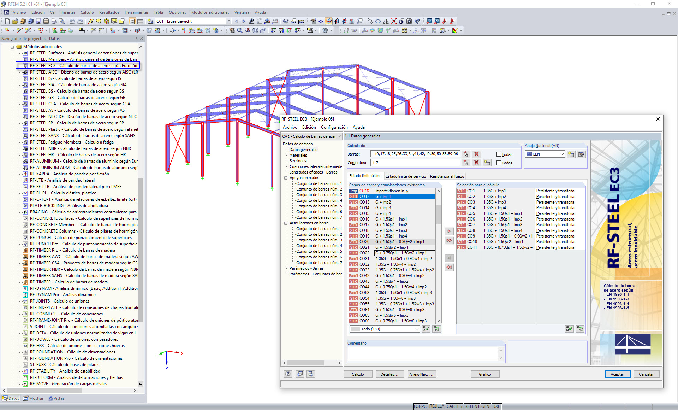The image size is (678, 410).
Task: Click the Aceptar button
Action: pos(617,374)
